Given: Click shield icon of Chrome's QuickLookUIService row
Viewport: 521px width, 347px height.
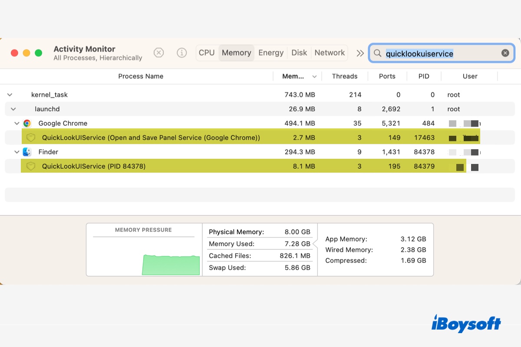Looking at the screenshot, I should 30,137.
